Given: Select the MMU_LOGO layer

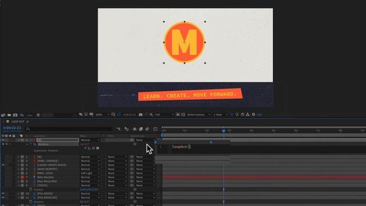Looking at the screenshot, I should click(x=45, y=173).
